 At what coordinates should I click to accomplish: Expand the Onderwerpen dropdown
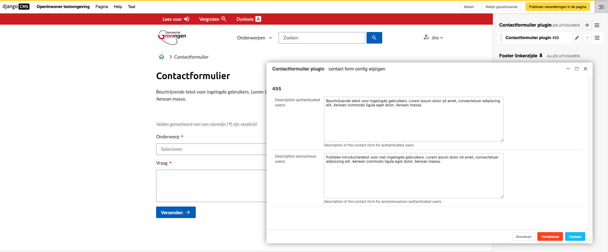tap(254, 38)
